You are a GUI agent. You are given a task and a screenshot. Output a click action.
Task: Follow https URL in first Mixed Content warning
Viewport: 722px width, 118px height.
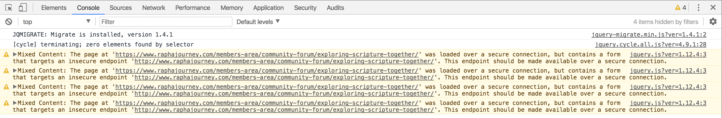(267, 54)
